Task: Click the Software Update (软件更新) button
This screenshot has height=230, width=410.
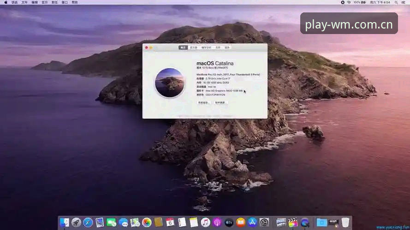Action: click(x=220, y=103)
